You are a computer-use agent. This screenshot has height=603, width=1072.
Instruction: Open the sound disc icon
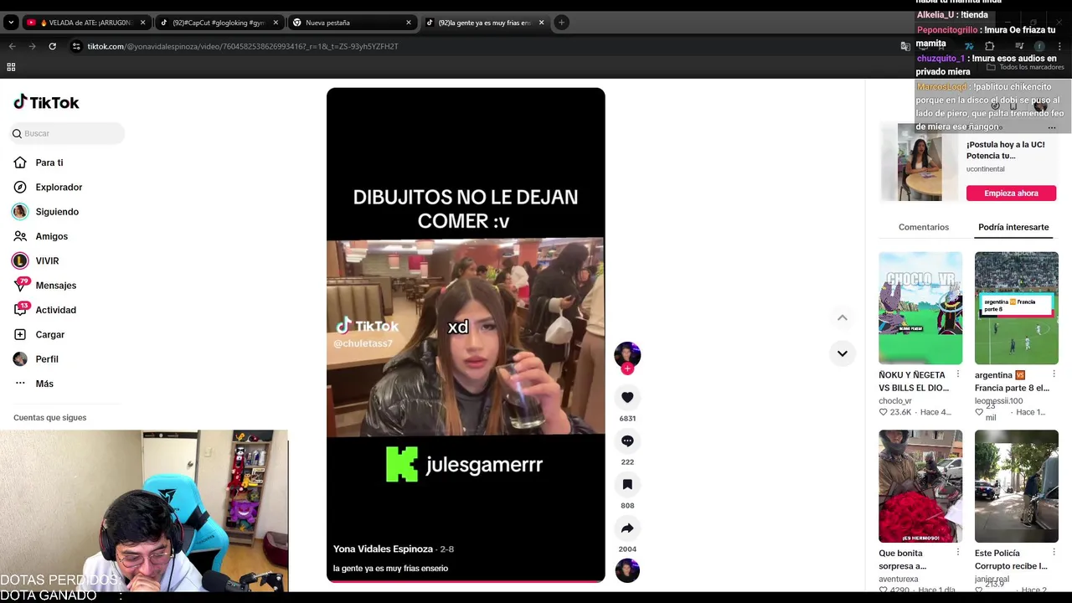627,570
